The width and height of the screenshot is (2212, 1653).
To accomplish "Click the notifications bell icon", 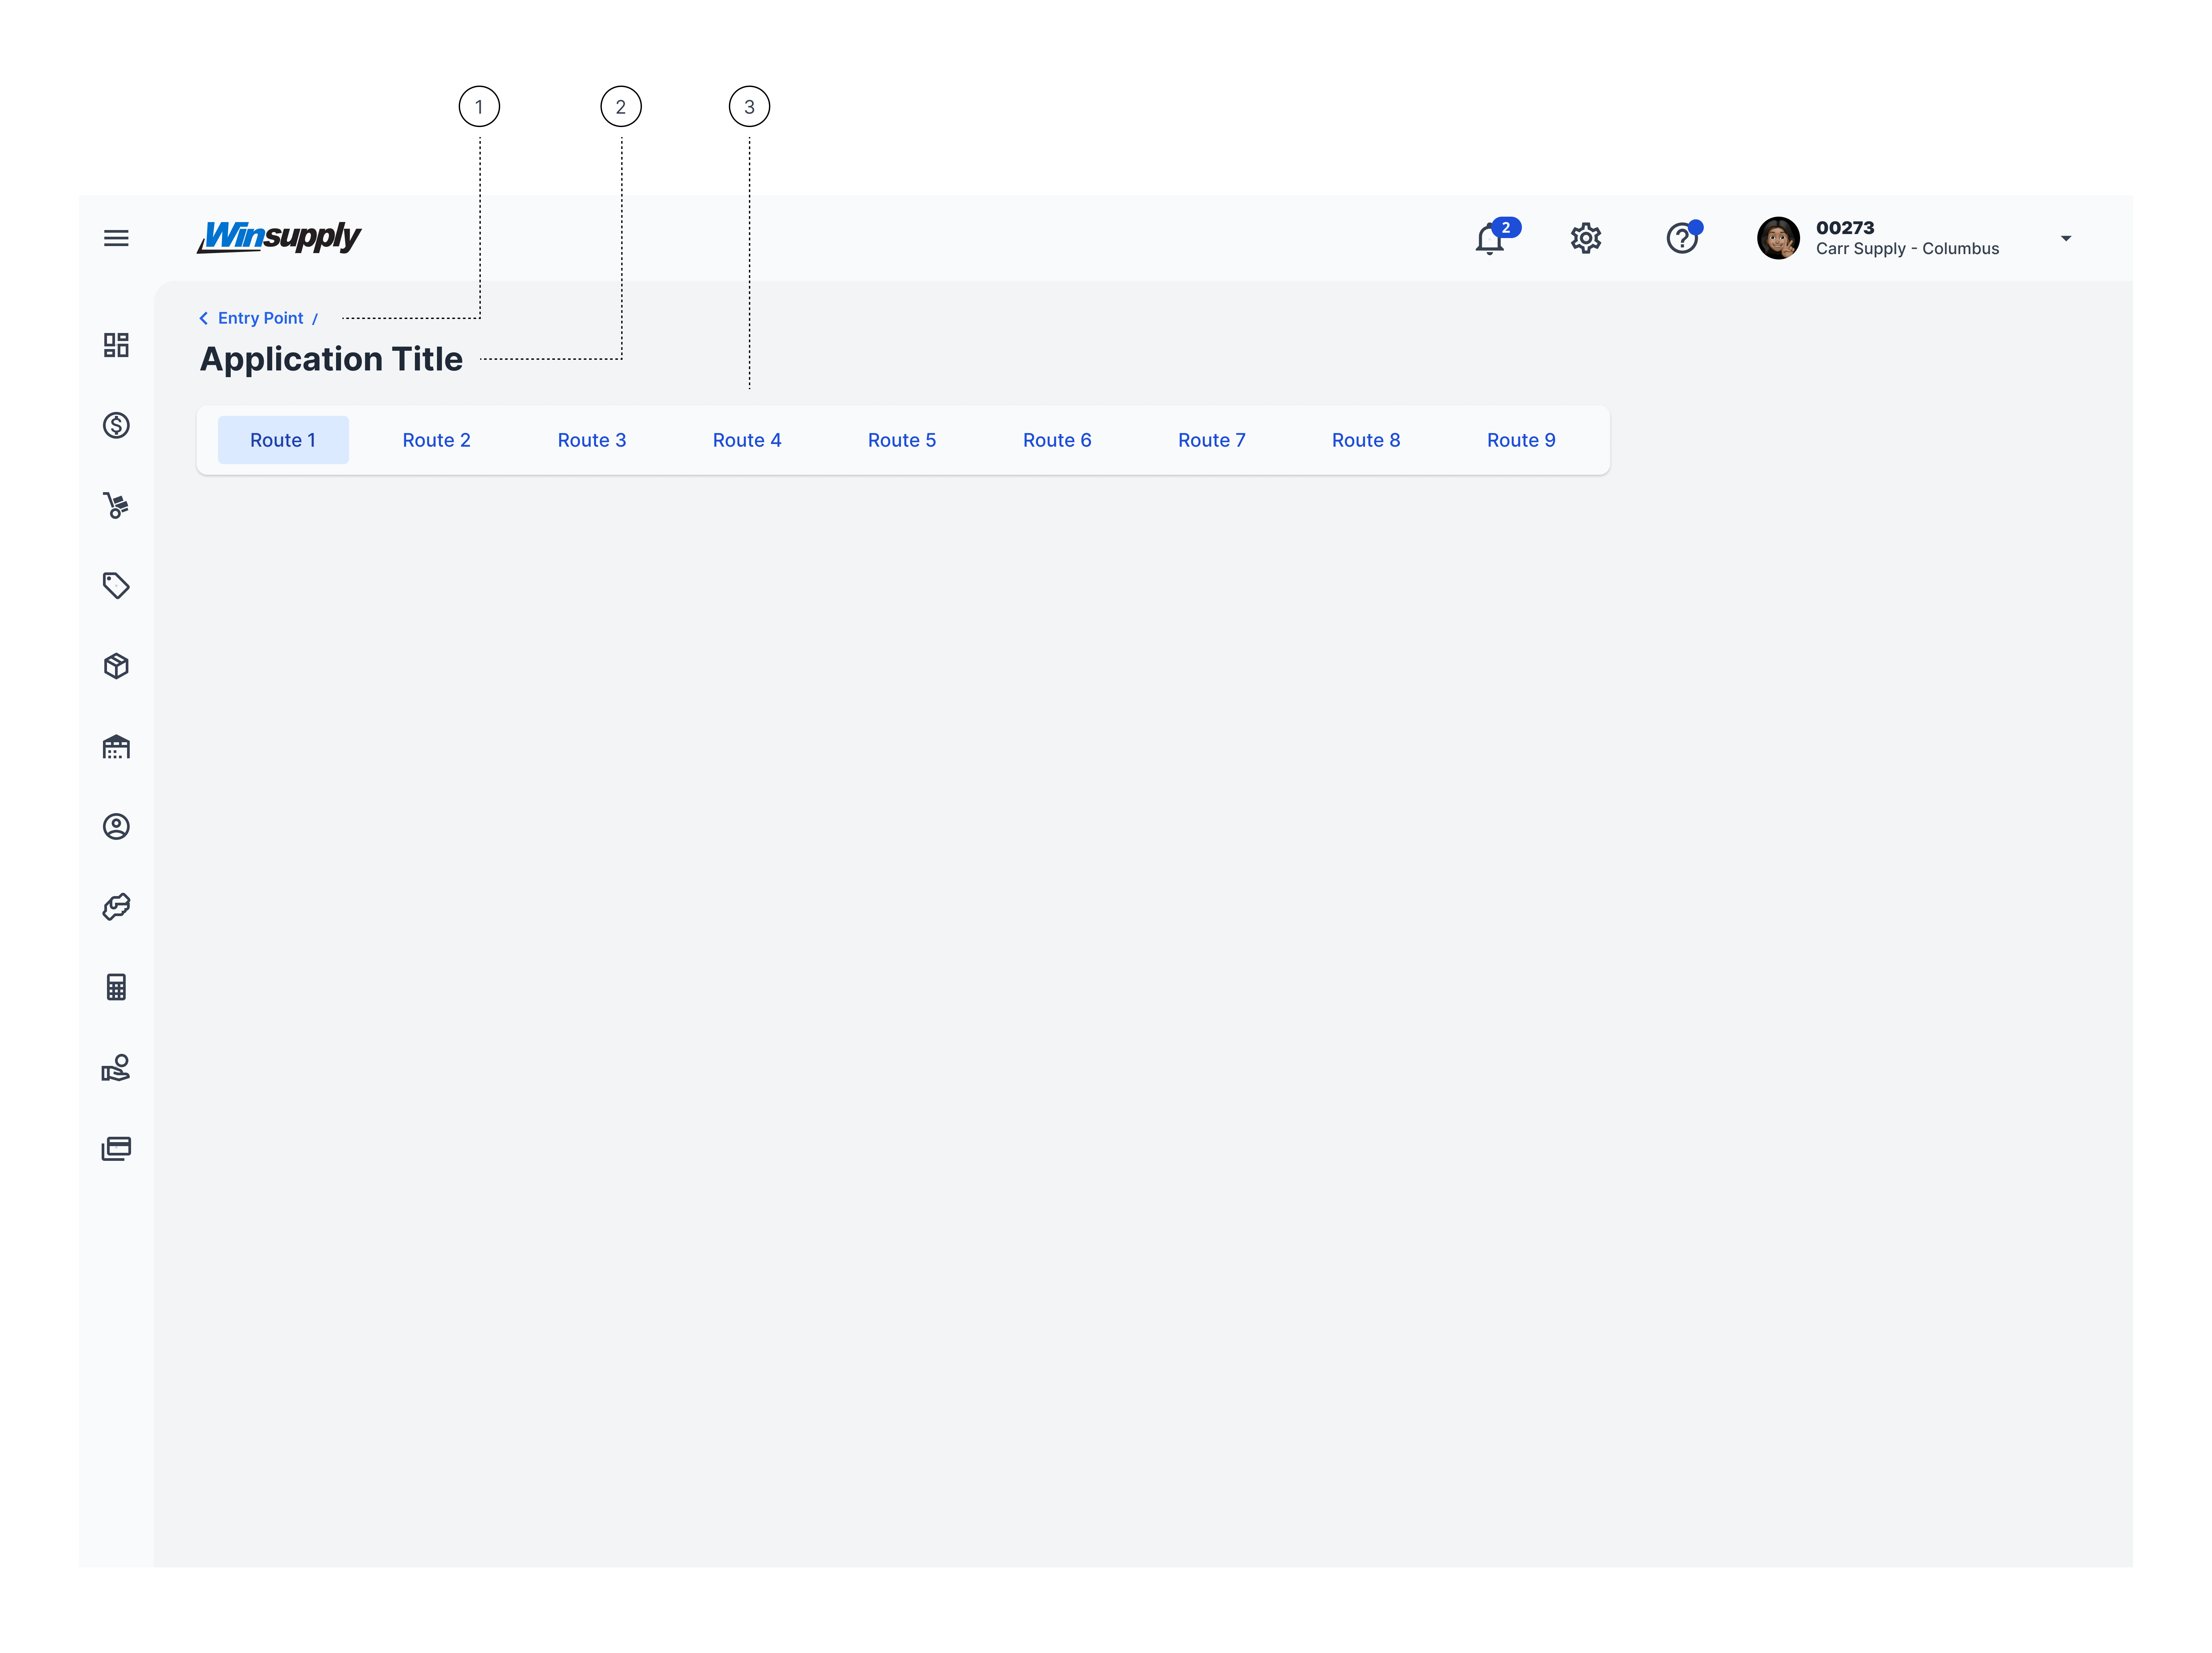I will tap(1489, 239).
